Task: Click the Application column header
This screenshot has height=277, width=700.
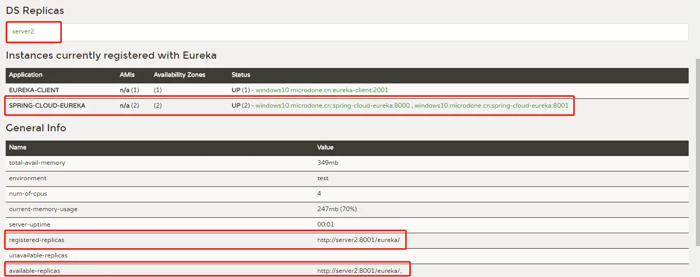Action: click(x=26, y=75)
